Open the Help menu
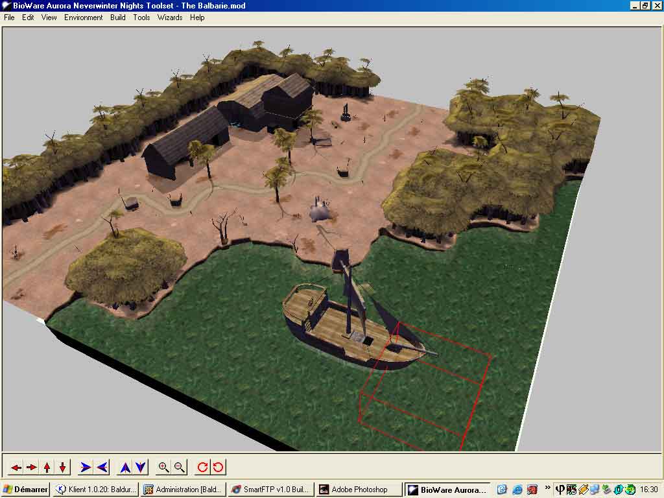Image resolution: width=664 pixels, height=498 pixels. (197, 18)
